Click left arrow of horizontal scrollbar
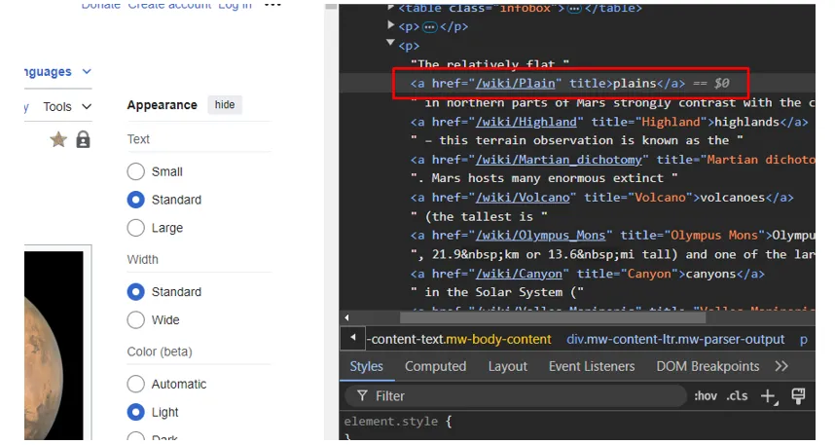Viewport: 835px width, 445px height. (346, 317)
